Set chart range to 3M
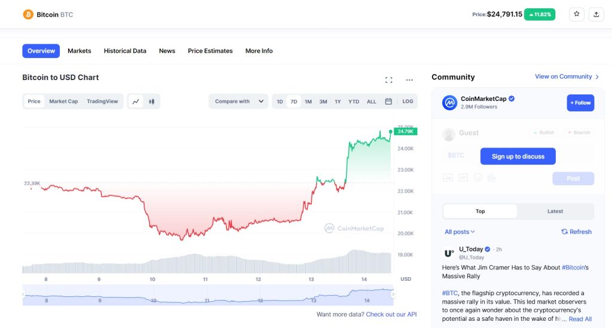 coord(323,102)
